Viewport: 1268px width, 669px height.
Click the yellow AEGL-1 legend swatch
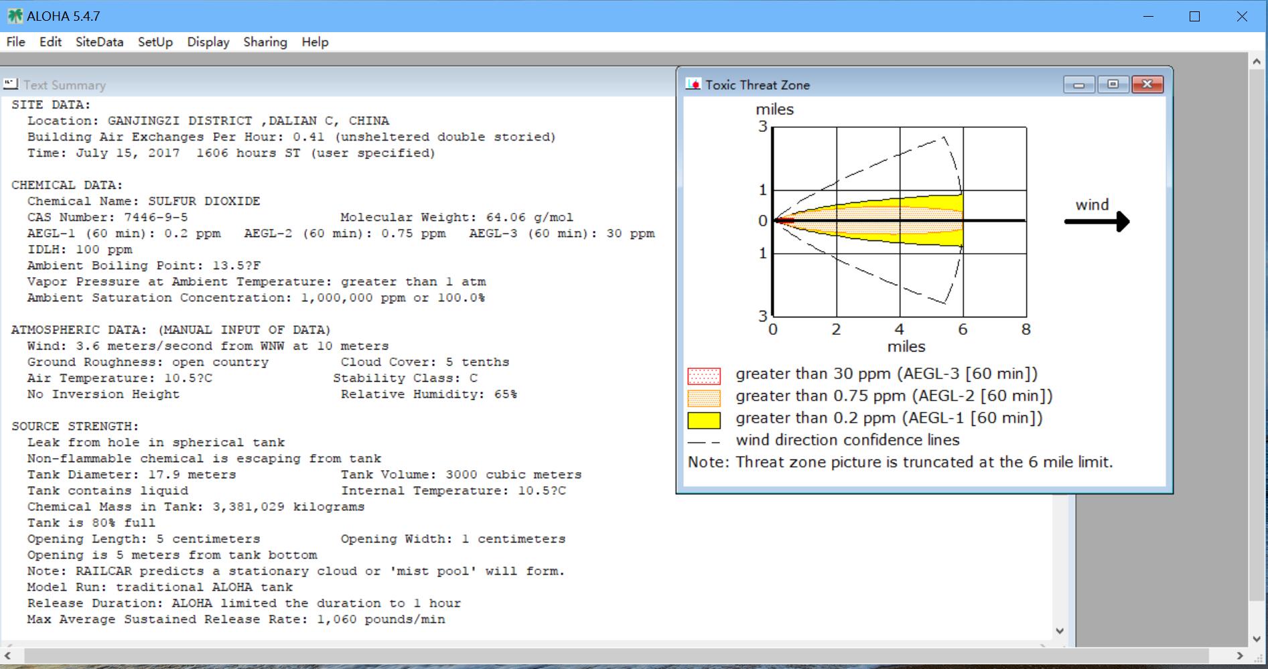click(704, 421)
